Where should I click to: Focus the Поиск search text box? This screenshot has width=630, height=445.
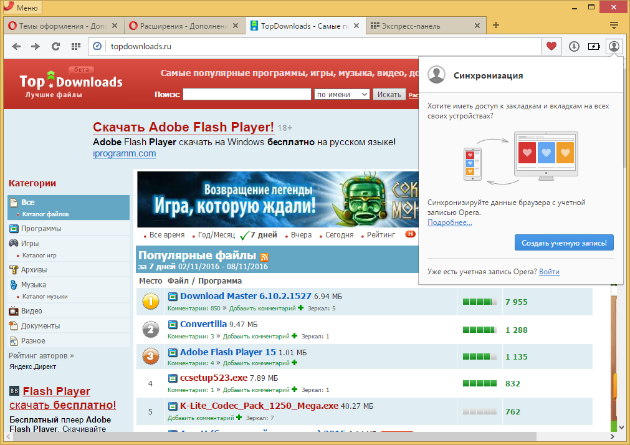click(x=247, y=95)
